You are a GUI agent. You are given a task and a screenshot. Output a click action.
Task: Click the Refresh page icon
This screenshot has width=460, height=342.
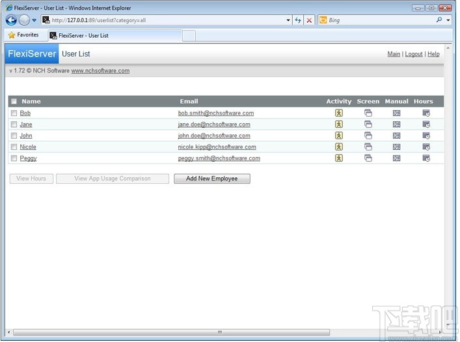tap(298, 20)
